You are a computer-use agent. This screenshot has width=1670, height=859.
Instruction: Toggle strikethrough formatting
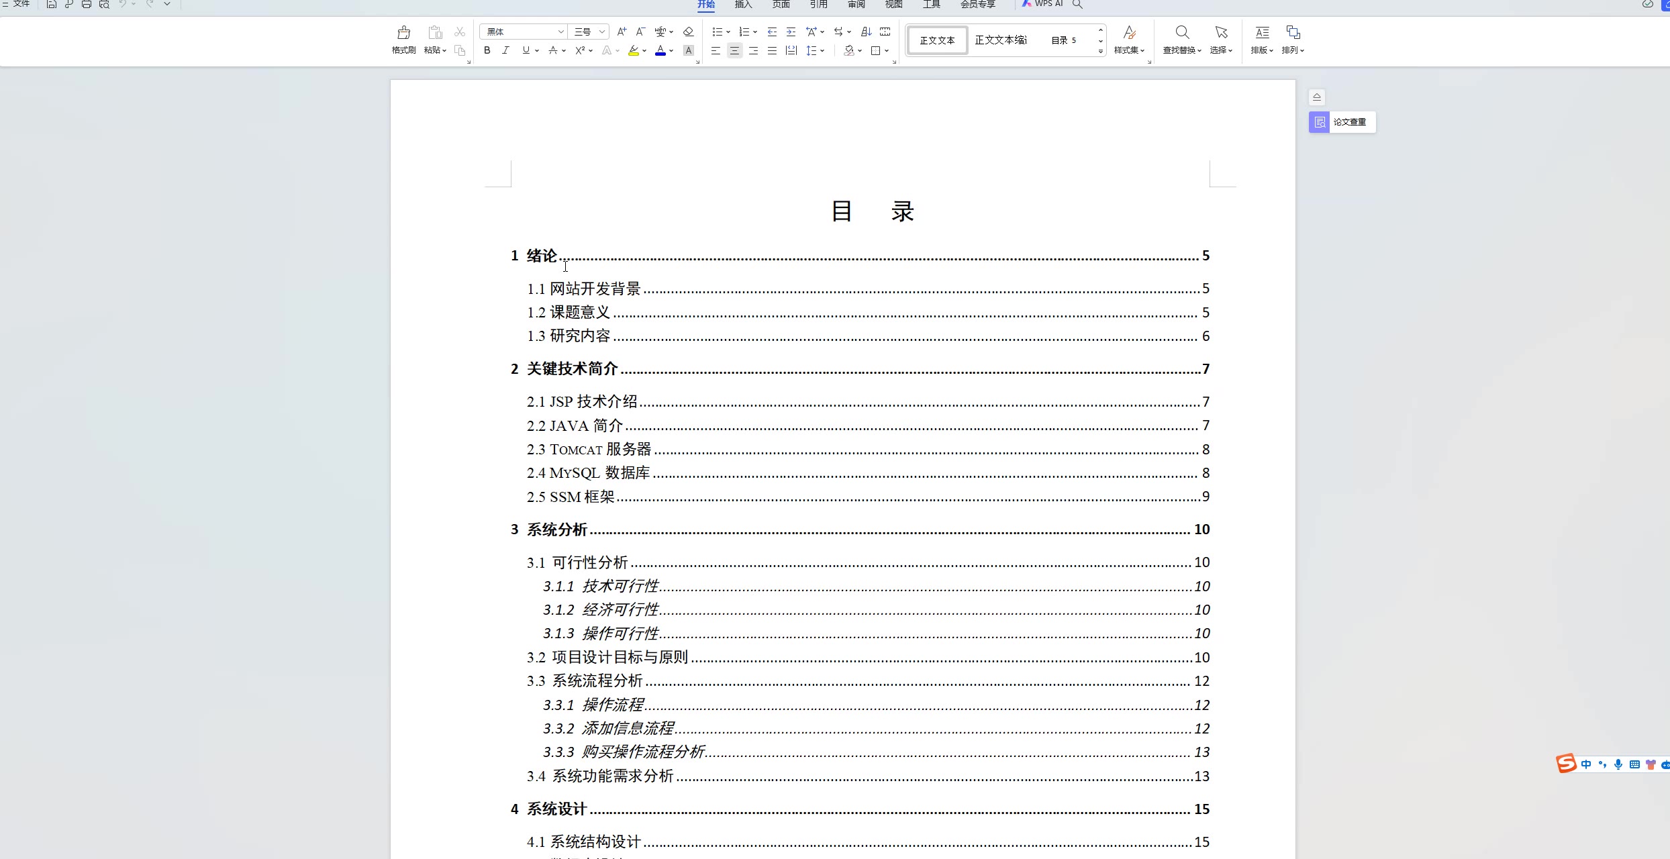(553, 50)
